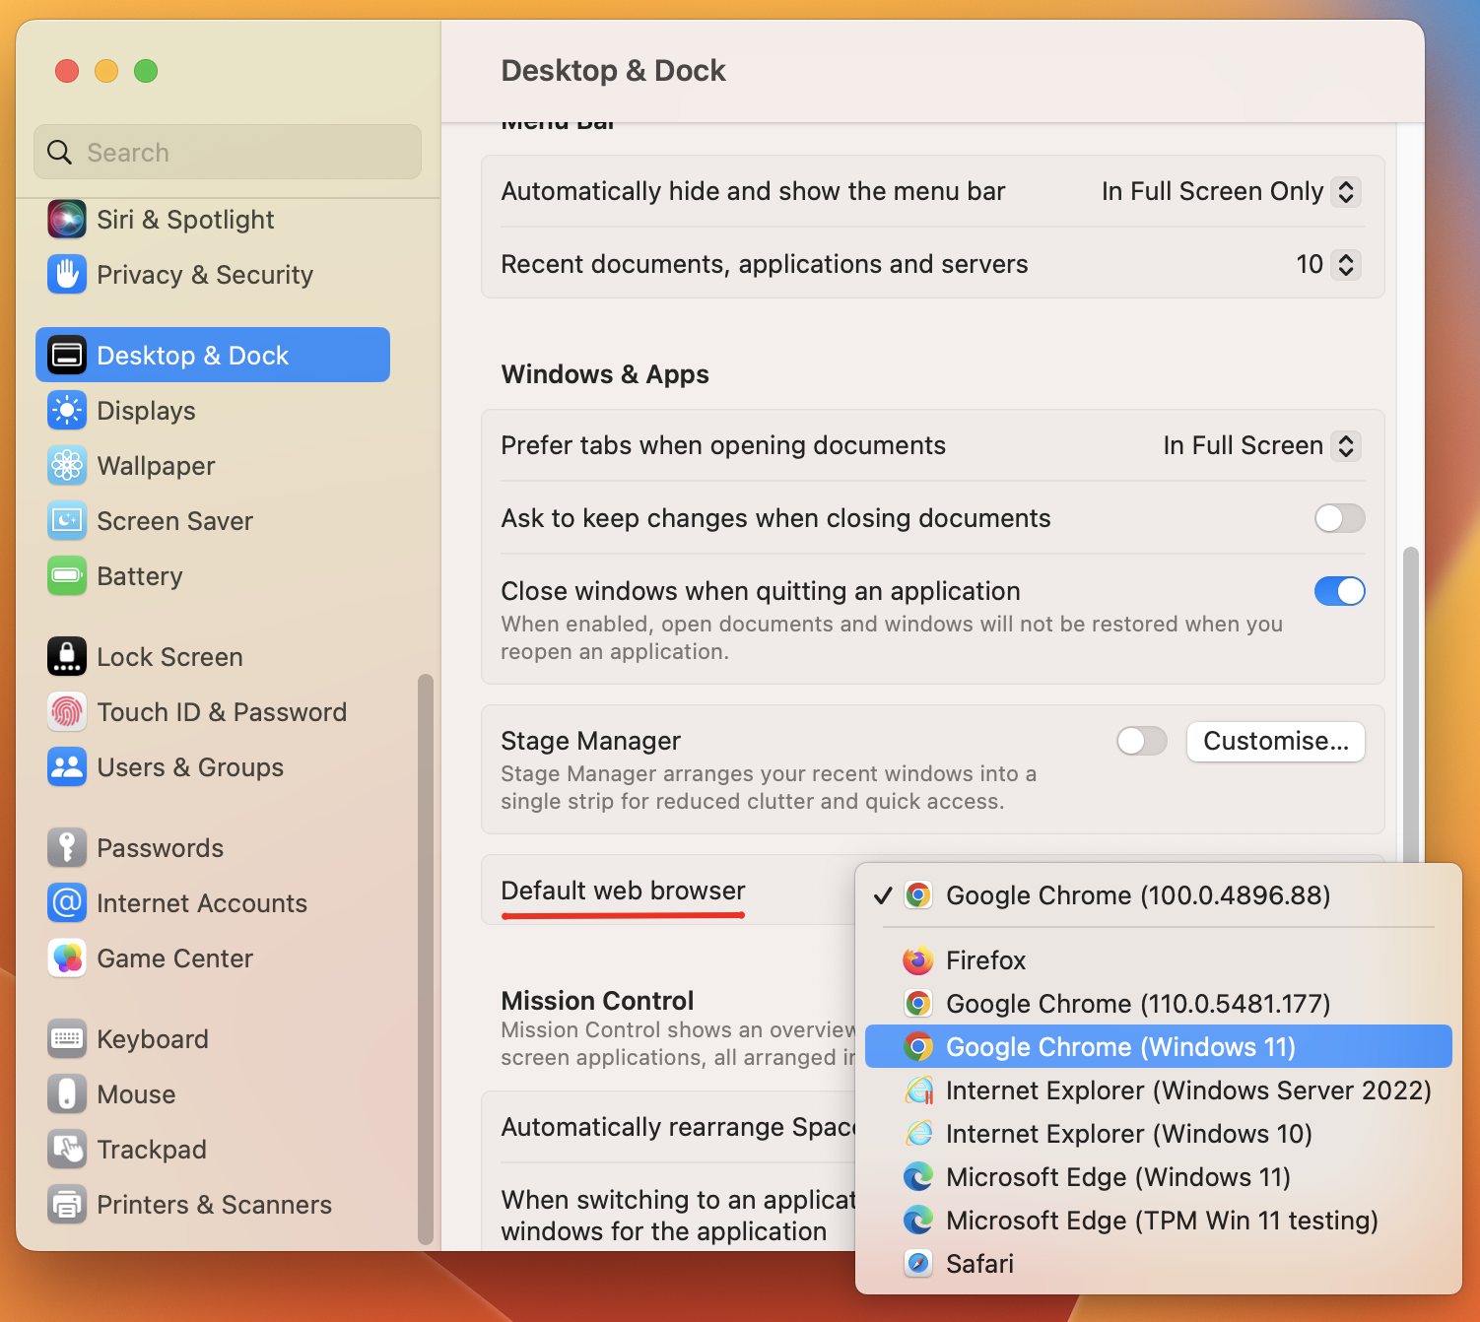The image size is (1480, 1322).
Task: Enable Ask to keep changes toggle
Action: click(x=1339, y=518)
